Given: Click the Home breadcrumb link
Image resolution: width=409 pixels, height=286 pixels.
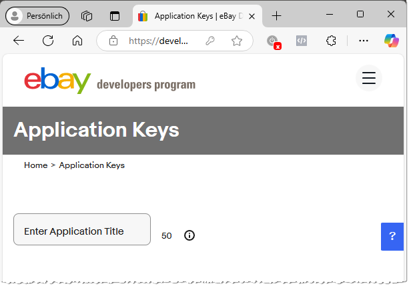Looking at the screenshot, I should 35,165.
